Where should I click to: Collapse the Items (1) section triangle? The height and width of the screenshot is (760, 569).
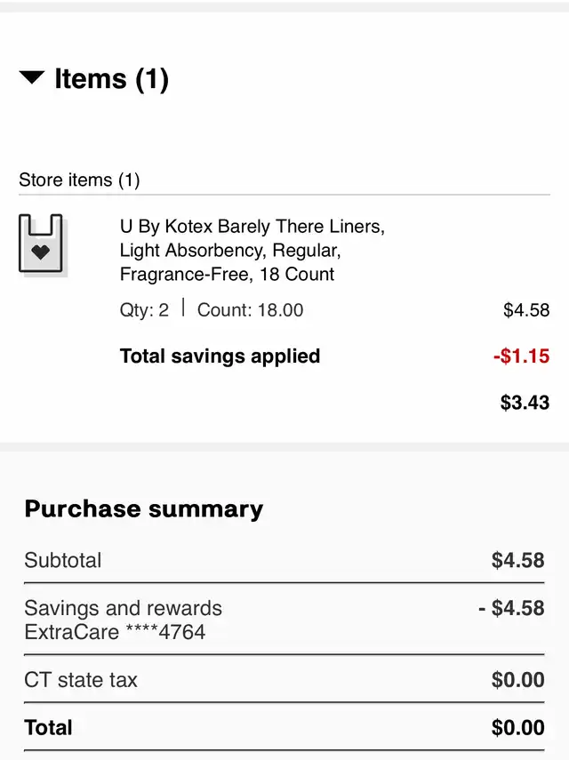point(32,77)
